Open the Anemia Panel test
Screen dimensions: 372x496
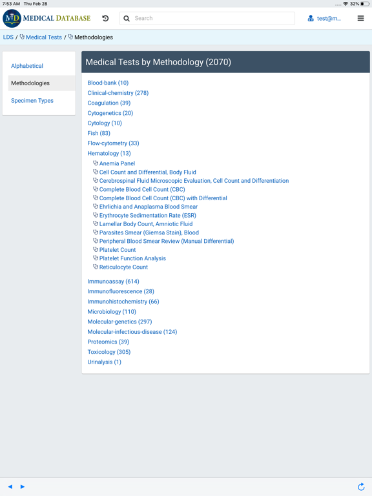click(117, 163)
